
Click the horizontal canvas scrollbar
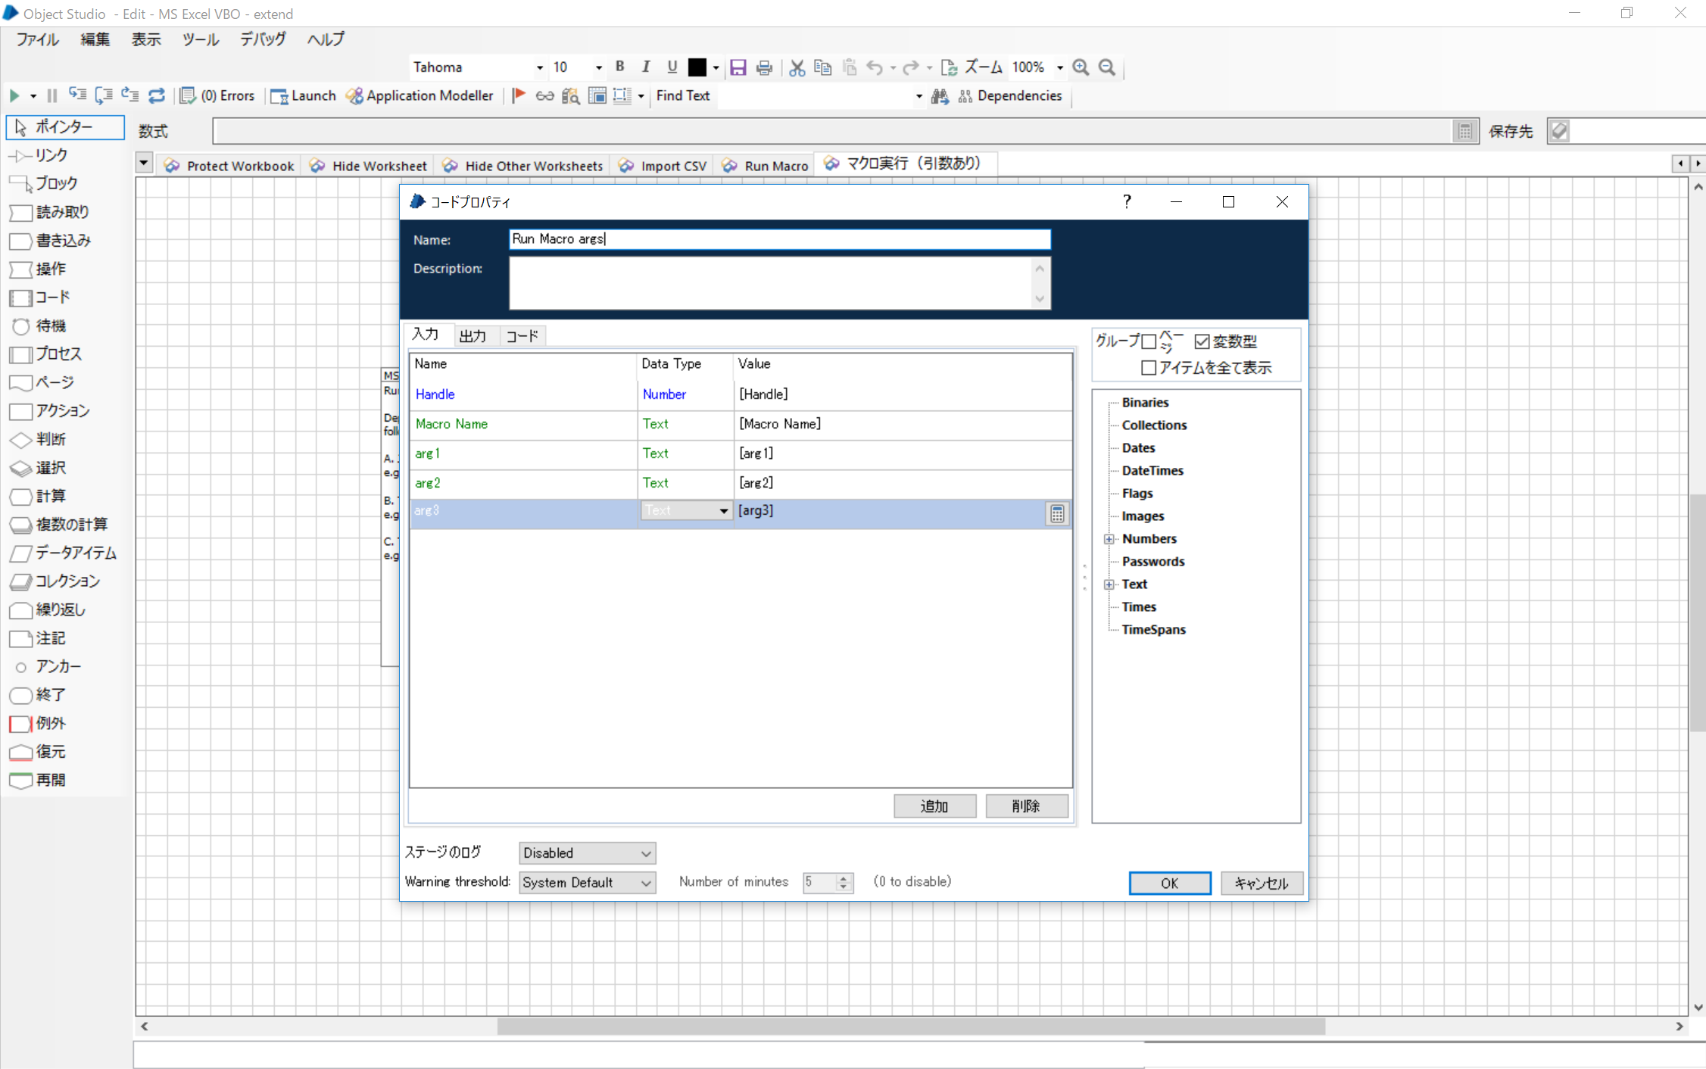tap(911, 1027)
